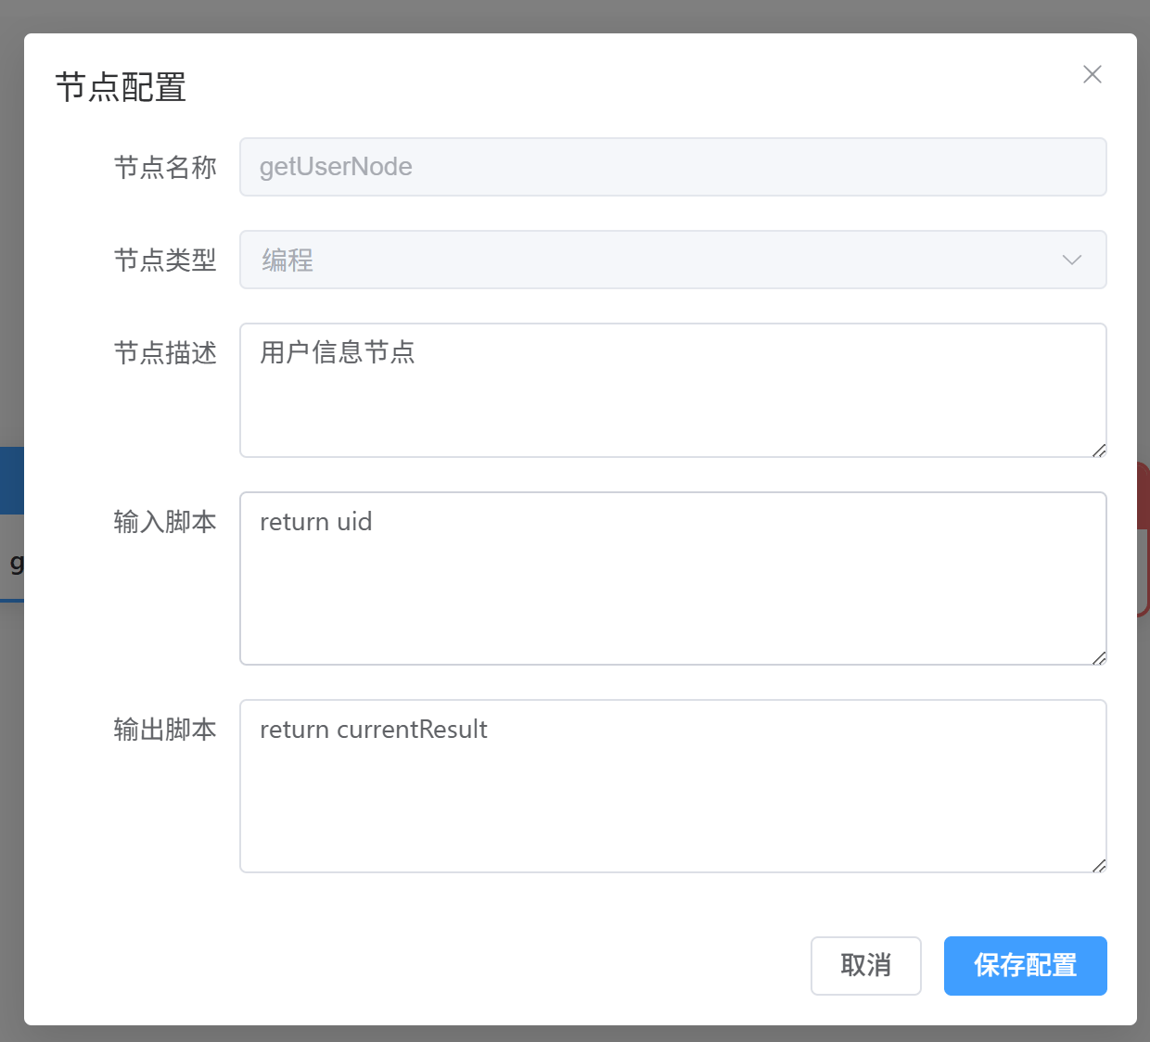Click the 输入脚本 form label
The image size is (1150, 1042).
[x=165, y=521]
